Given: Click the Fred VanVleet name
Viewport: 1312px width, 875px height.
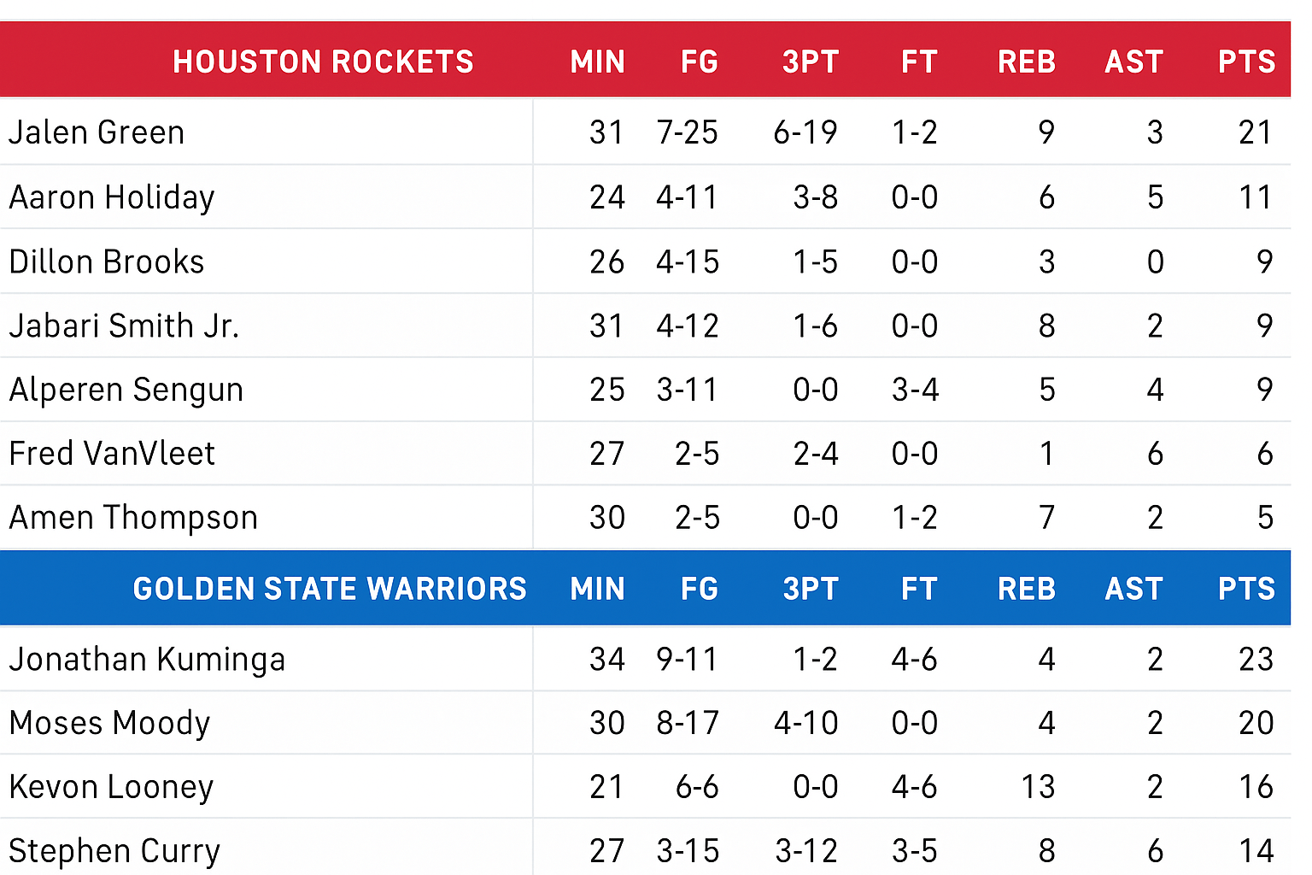Looking at the screenshot, I should coord(112,454).
